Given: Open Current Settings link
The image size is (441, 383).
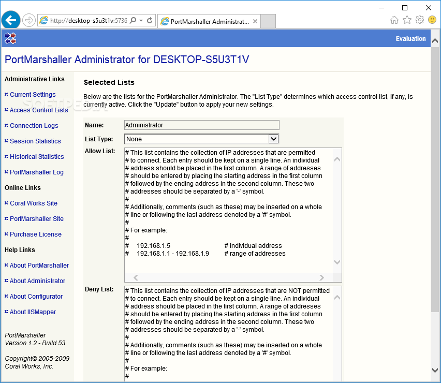Looking at the screenshot, I should point(33,95).
